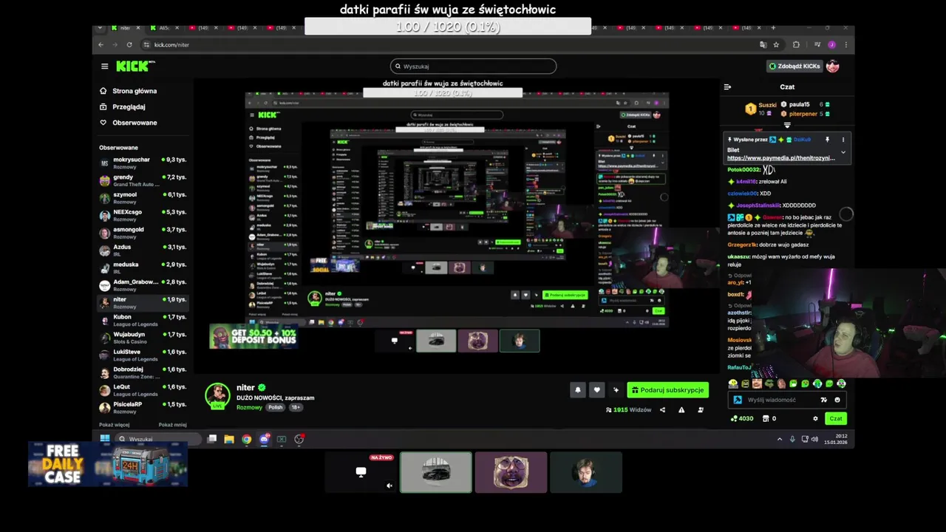
Task: Open Chrome from the taskbar
Action: pos(246,439)
